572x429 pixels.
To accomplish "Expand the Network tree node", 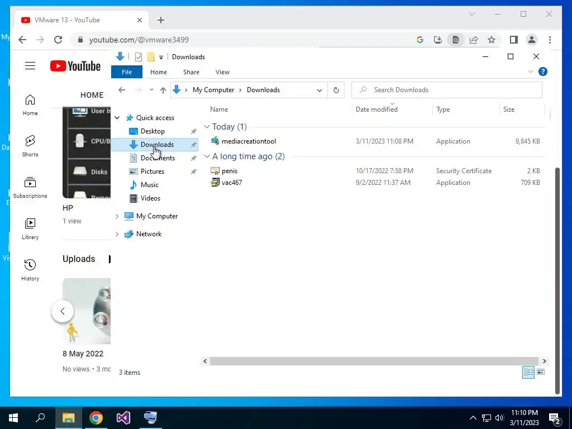I will [117, 234].
